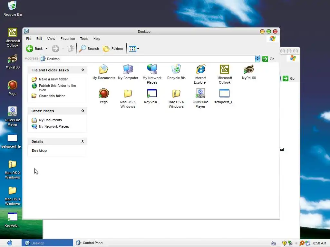
Task: Click Go button in background Control Panel window
Action: 288,78
